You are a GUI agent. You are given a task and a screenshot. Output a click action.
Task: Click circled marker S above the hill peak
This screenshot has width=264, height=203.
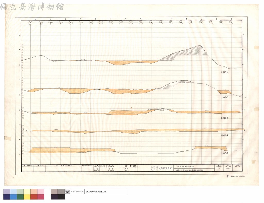pos(201,22)
